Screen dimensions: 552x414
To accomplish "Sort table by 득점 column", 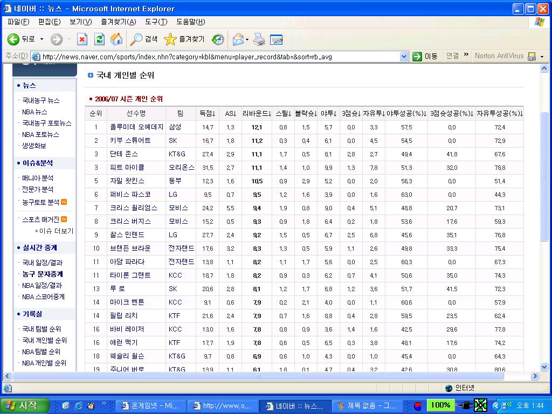I will tap(208, 113).
